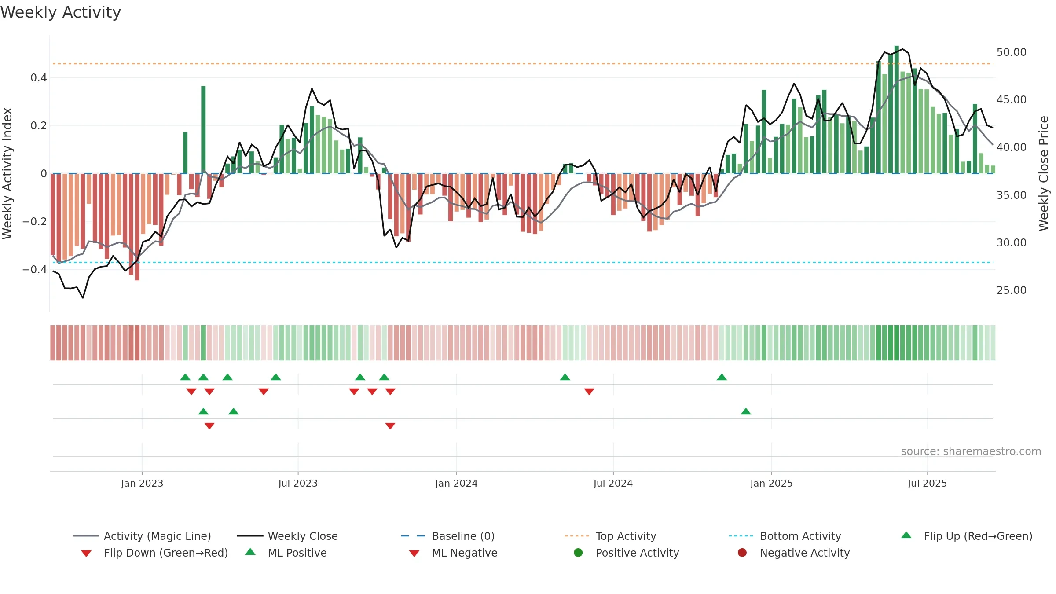Toggle the ML Positive legend entry
Screen dimensions: 1056x594
[x=286, y=553]
